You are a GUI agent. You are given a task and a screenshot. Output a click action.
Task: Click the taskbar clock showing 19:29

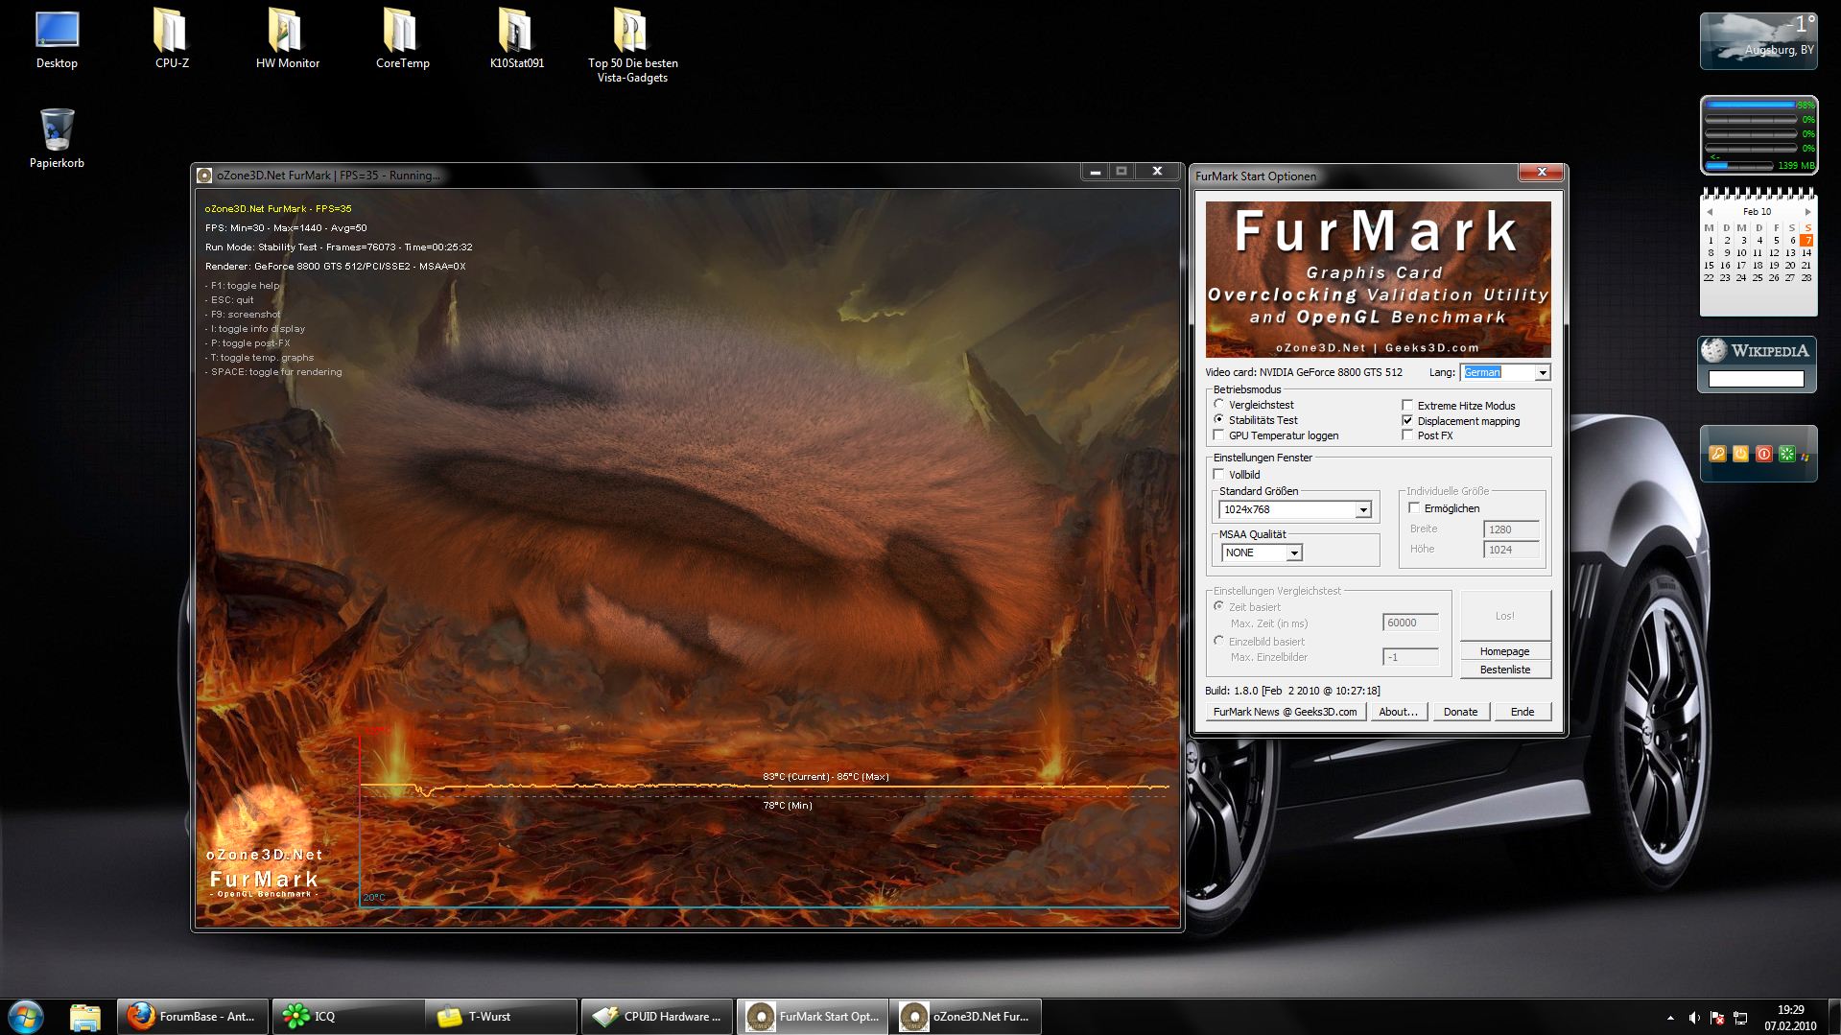pos(1790,1017)
